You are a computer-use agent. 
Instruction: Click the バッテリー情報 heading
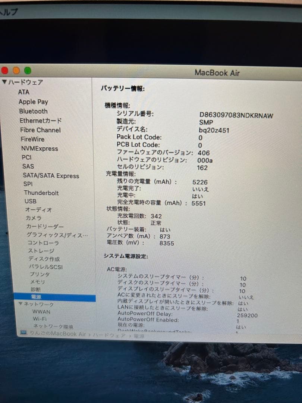123,89
